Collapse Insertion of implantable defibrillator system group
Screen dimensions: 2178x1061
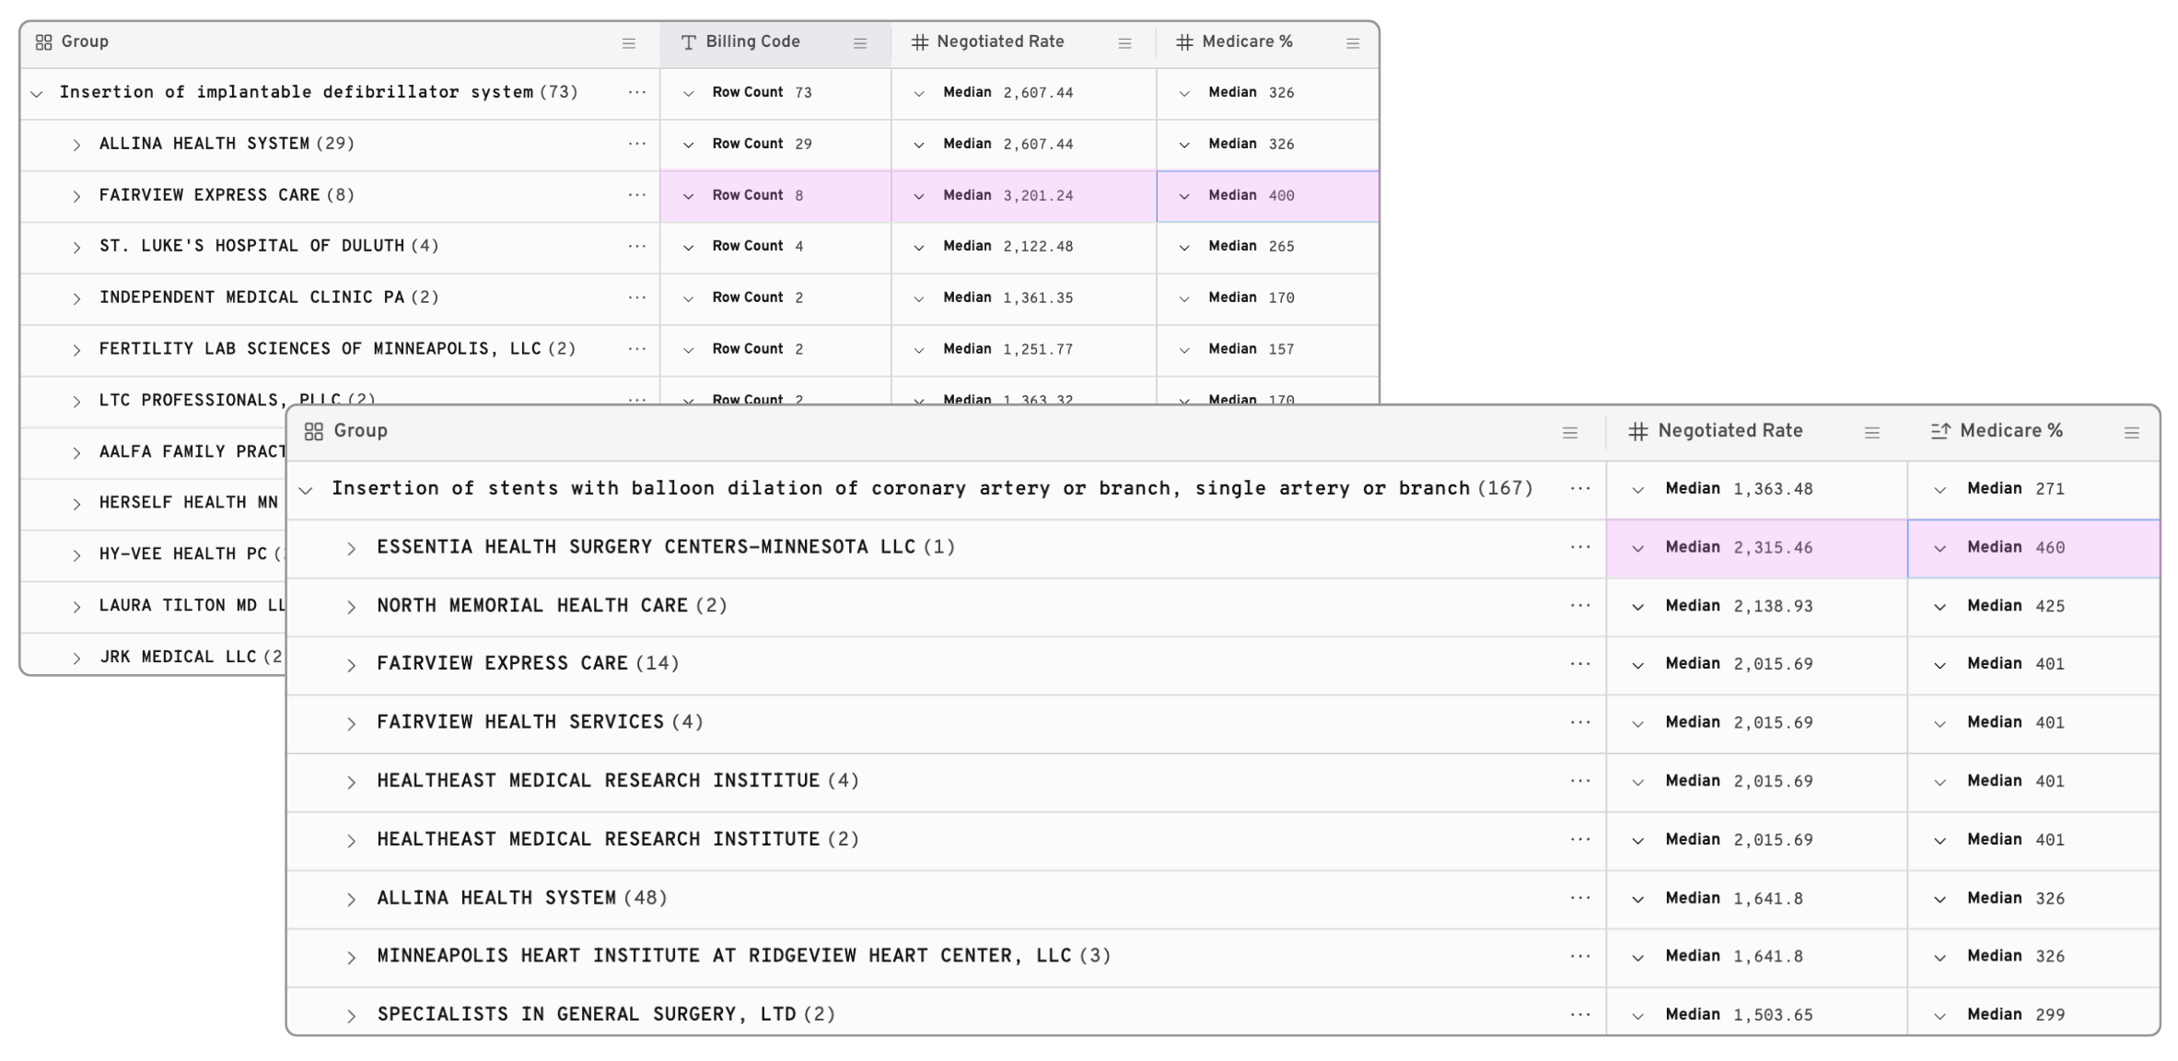tap(37, 93)
